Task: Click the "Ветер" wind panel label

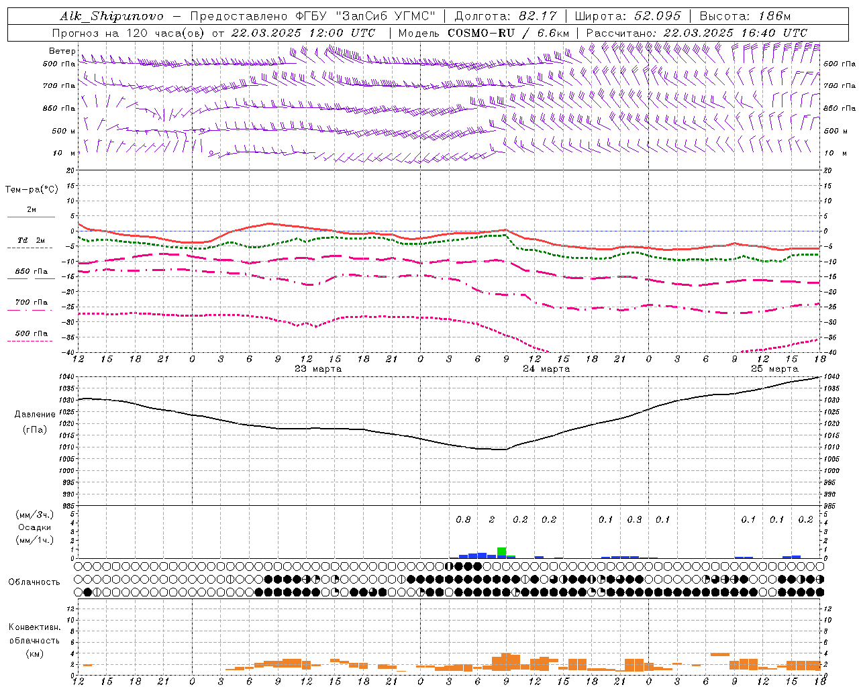Action: pos(62,51)
